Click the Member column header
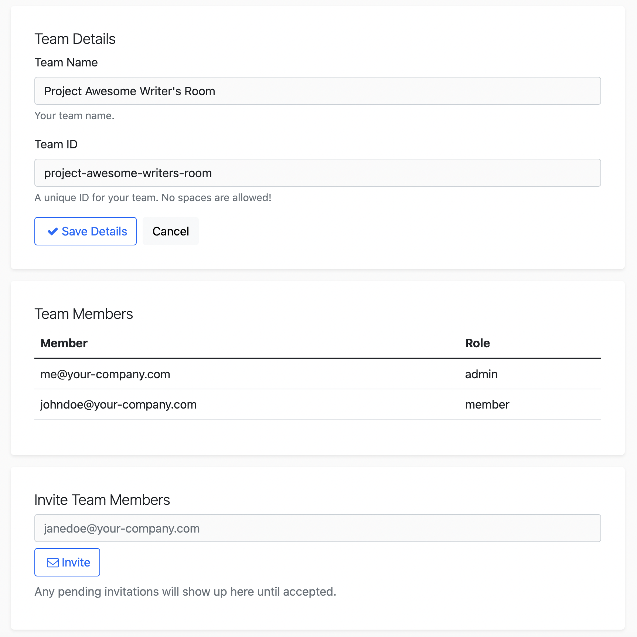637x637 pixels. 64,343
